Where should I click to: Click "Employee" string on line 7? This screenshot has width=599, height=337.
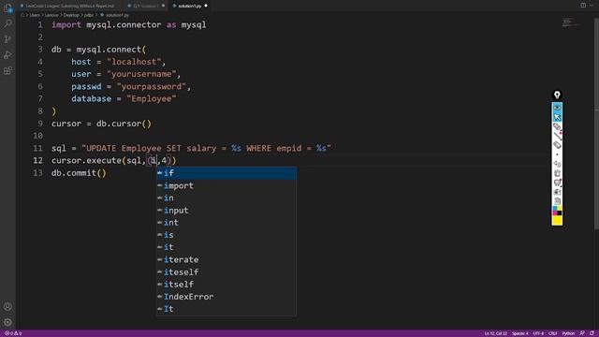(x=152, y=99)
